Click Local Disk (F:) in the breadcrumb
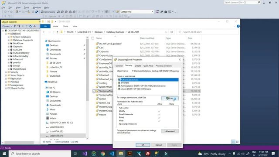279x157 pixels. [84, 32]
